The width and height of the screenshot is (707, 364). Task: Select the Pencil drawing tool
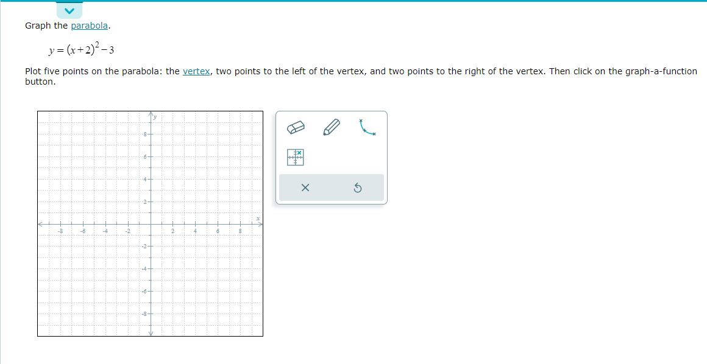click(330, 128)
